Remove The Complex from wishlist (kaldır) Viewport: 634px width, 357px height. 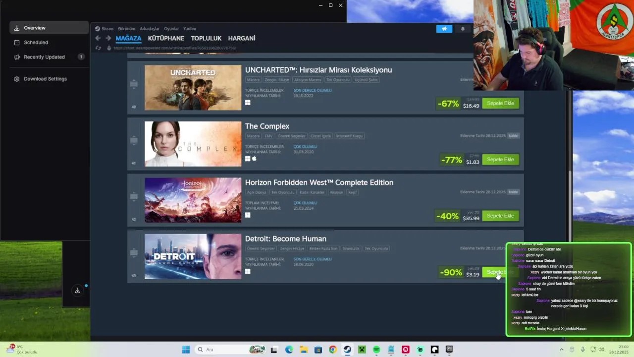[x=513, y=136]
